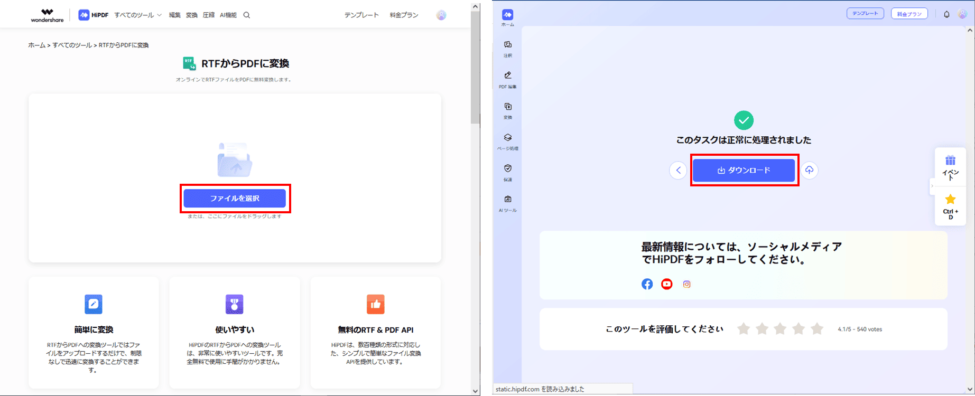Click the Wondershare logo in left window

[47, 15]
